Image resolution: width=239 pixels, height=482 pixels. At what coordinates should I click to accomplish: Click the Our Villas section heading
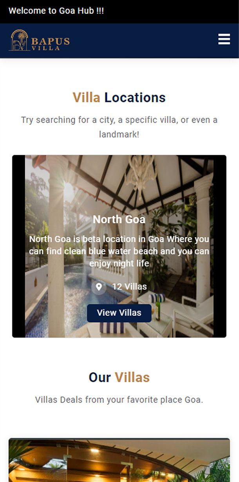[x=119, y=377]
